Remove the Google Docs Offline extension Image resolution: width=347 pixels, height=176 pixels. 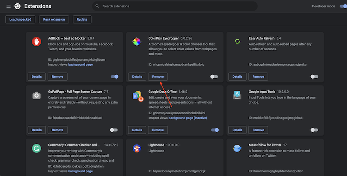(x=158, y=130)
